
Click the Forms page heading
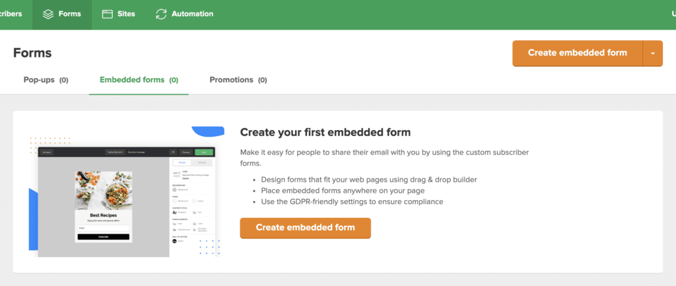pyautogui.click(x=32, y=53)
